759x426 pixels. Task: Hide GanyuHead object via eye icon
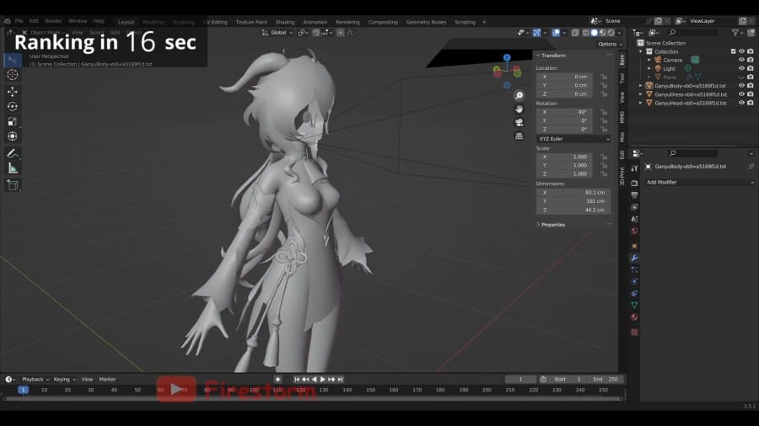point(741,103)
